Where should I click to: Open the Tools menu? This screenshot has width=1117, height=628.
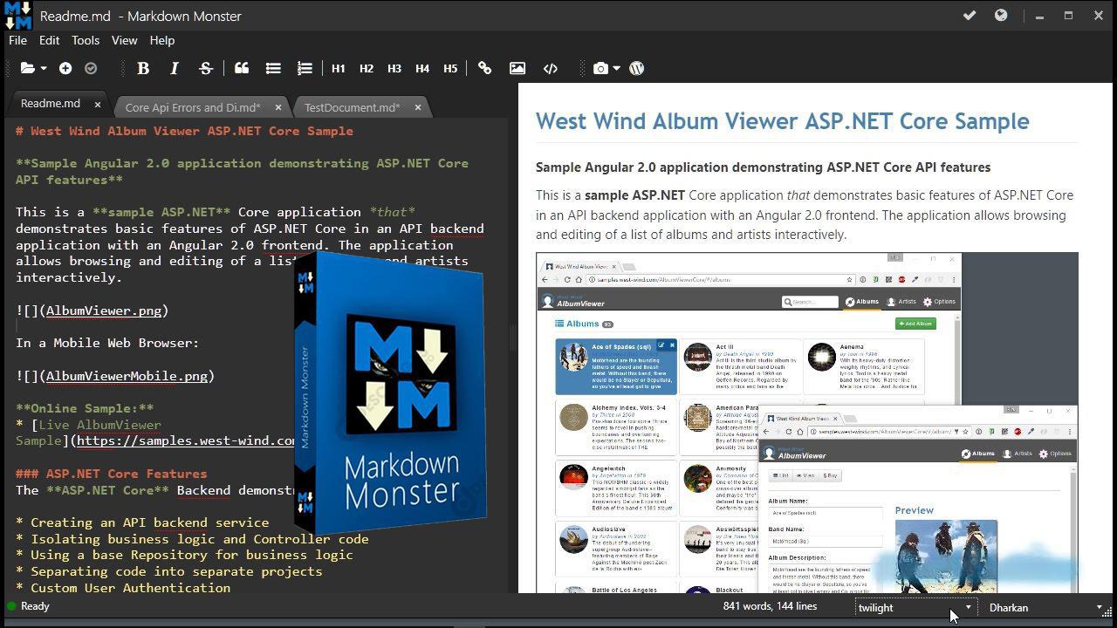pos(86,40)
